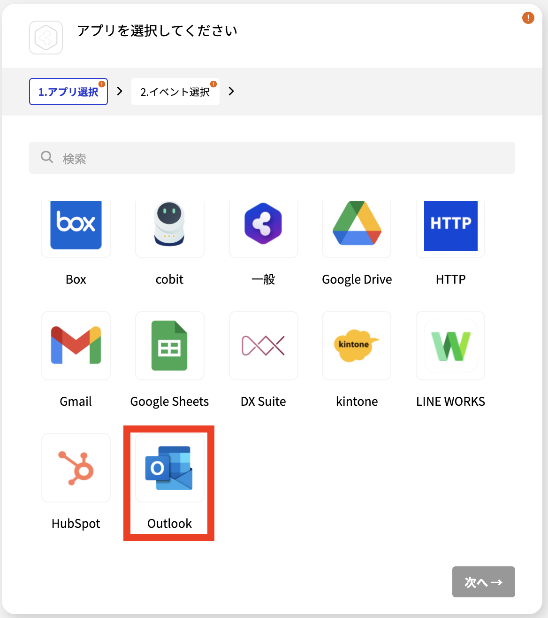
Task: Click the warning badge on 2.イベント選択 tab
Action: tap(213, 84)
